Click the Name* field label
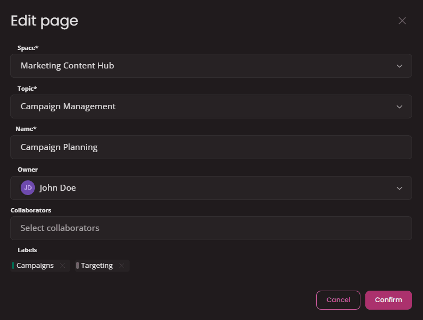Image resolution: width=423 pixels, height=320 pixels. [x=26, y=129]
